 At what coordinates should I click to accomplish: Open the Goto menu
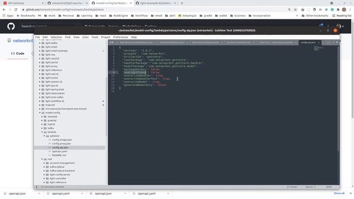pyautogui.click(x=85, y=37)
